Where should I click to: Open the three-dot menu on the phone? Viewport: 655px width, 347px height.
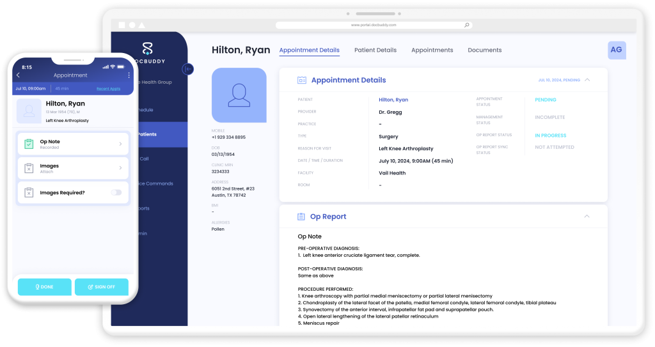(x=129, y=75)
